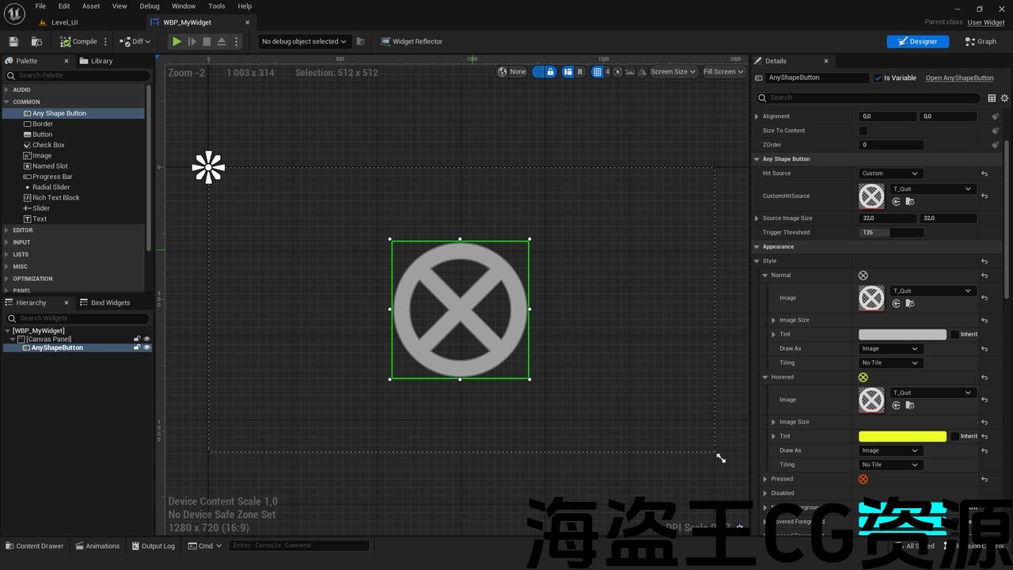Image resolution: width=1013 pixels, height=570 pixels.
Task: Open the Hit Source Custom dropdown
Action: click(890, 173)
